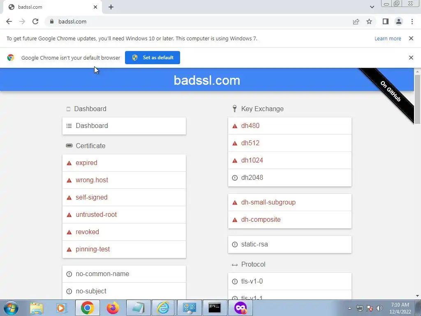Open the Control Panel taskbar window
The width and height of the screenshot is (421, 316).
coord(189,308)
